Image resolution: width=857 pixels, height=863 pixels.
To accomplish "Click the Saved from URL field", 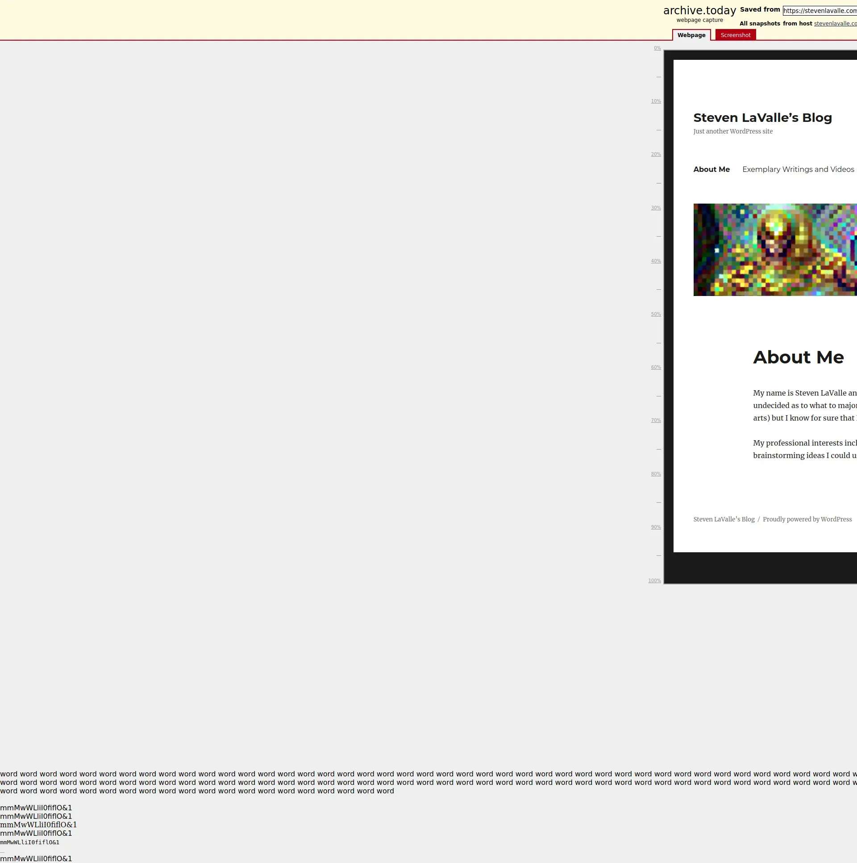I will 820,11.
